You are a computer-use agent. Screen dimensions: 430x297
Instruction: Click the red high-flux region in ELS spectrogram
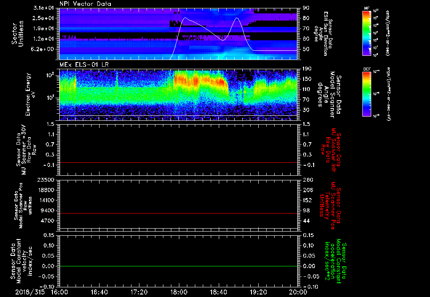(x=200, y=80)
